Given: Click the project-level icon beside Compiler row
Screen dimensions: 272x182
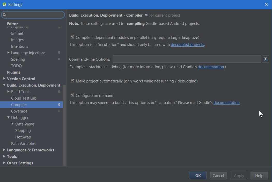Looking at the screenshot, I should tap(59, 104).
